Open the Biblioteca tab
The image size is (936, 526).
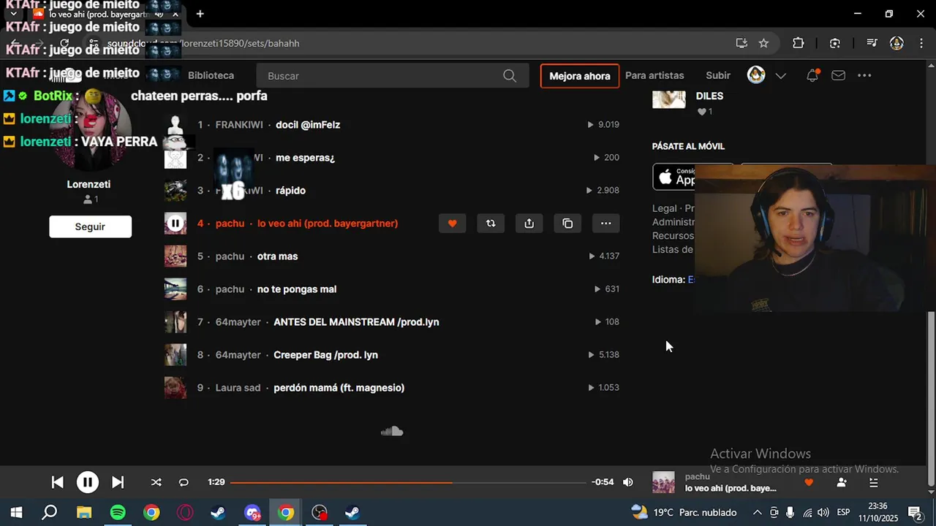click(x=211, y=75)
